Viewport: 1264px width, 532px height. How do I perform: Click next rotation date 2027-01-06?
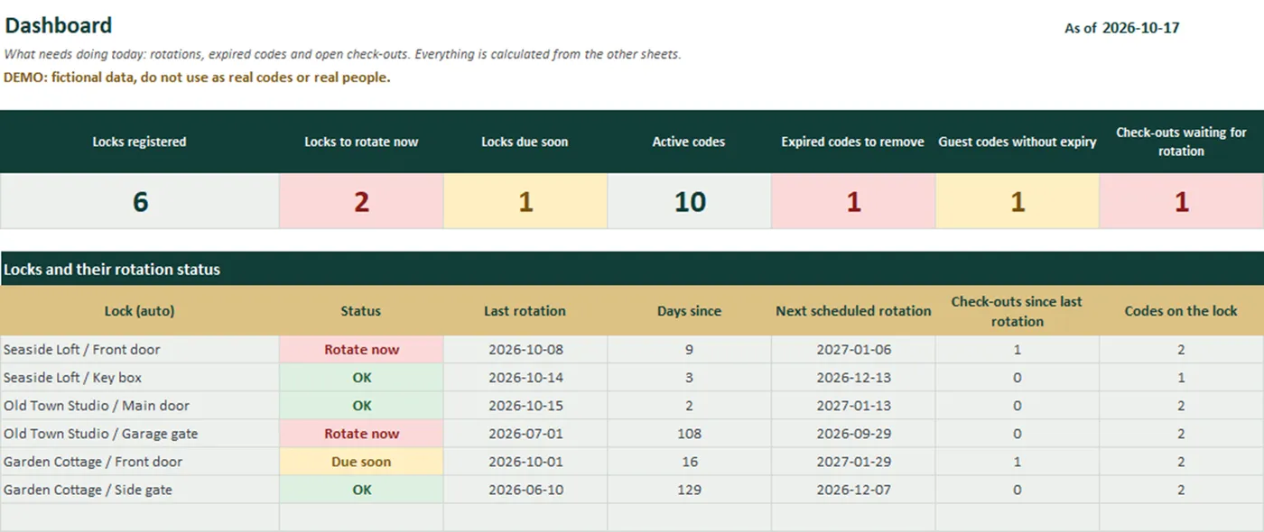853,350
